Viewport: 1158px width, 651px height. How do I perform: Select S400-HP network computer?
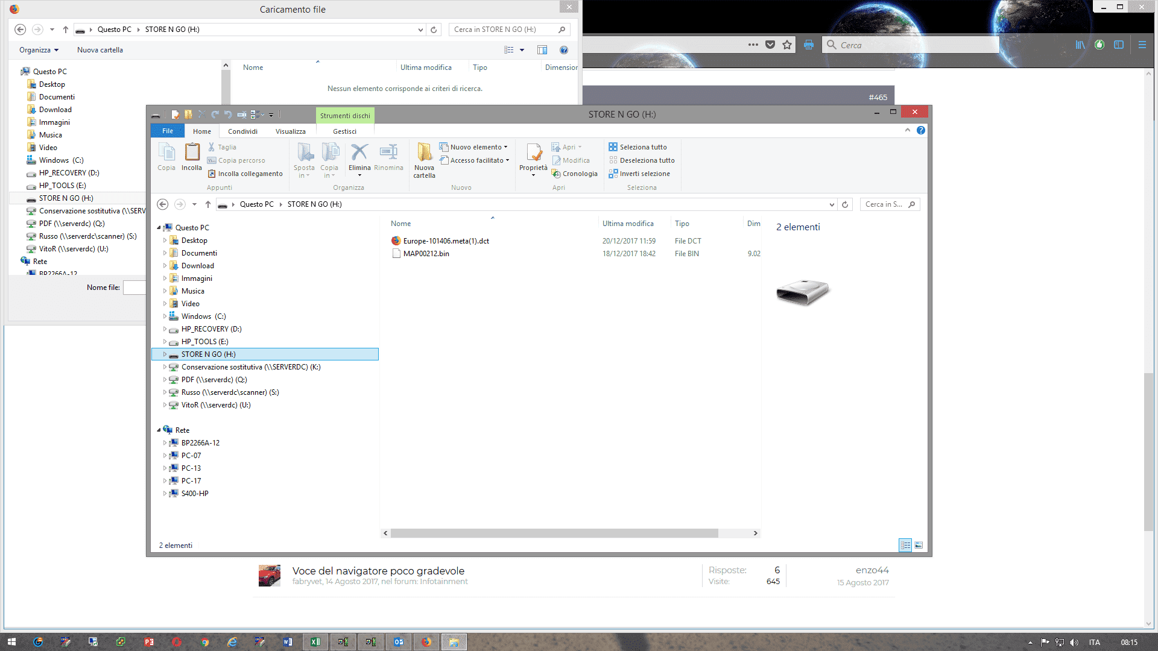coord(195,494)
